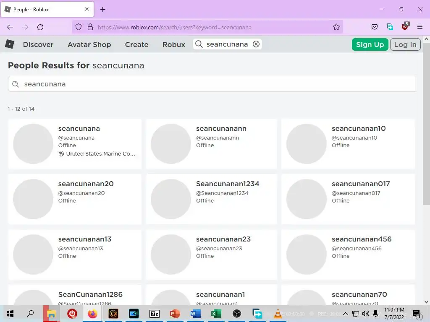
Task: Click the Firefox taskbar icon
Action: point(92,314)
